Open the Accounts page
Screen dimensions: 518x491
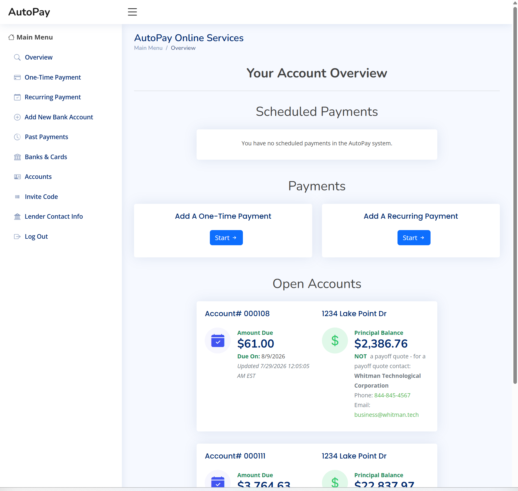(38, 177)
